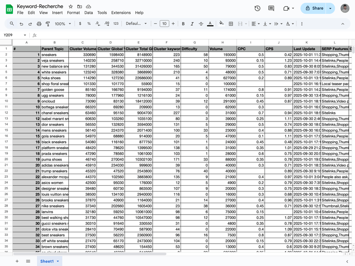Toggle bold formatting
The width and height of the screenshot is (355, 266).
coord(183,24)
